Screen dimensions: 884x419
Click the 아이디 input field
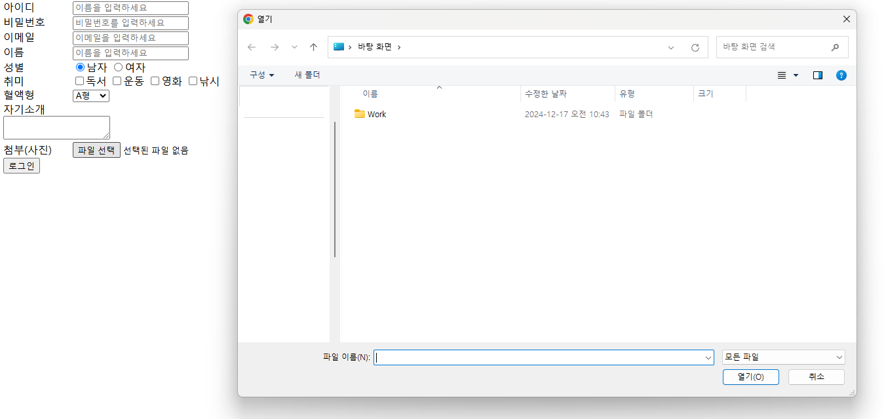click(x=130, y=8)
